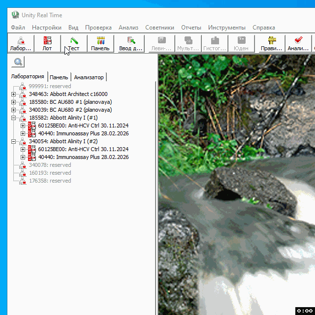This screenshot has height=315, width=315.
Task: Open the Лот toolbar button
Action: 47,43
